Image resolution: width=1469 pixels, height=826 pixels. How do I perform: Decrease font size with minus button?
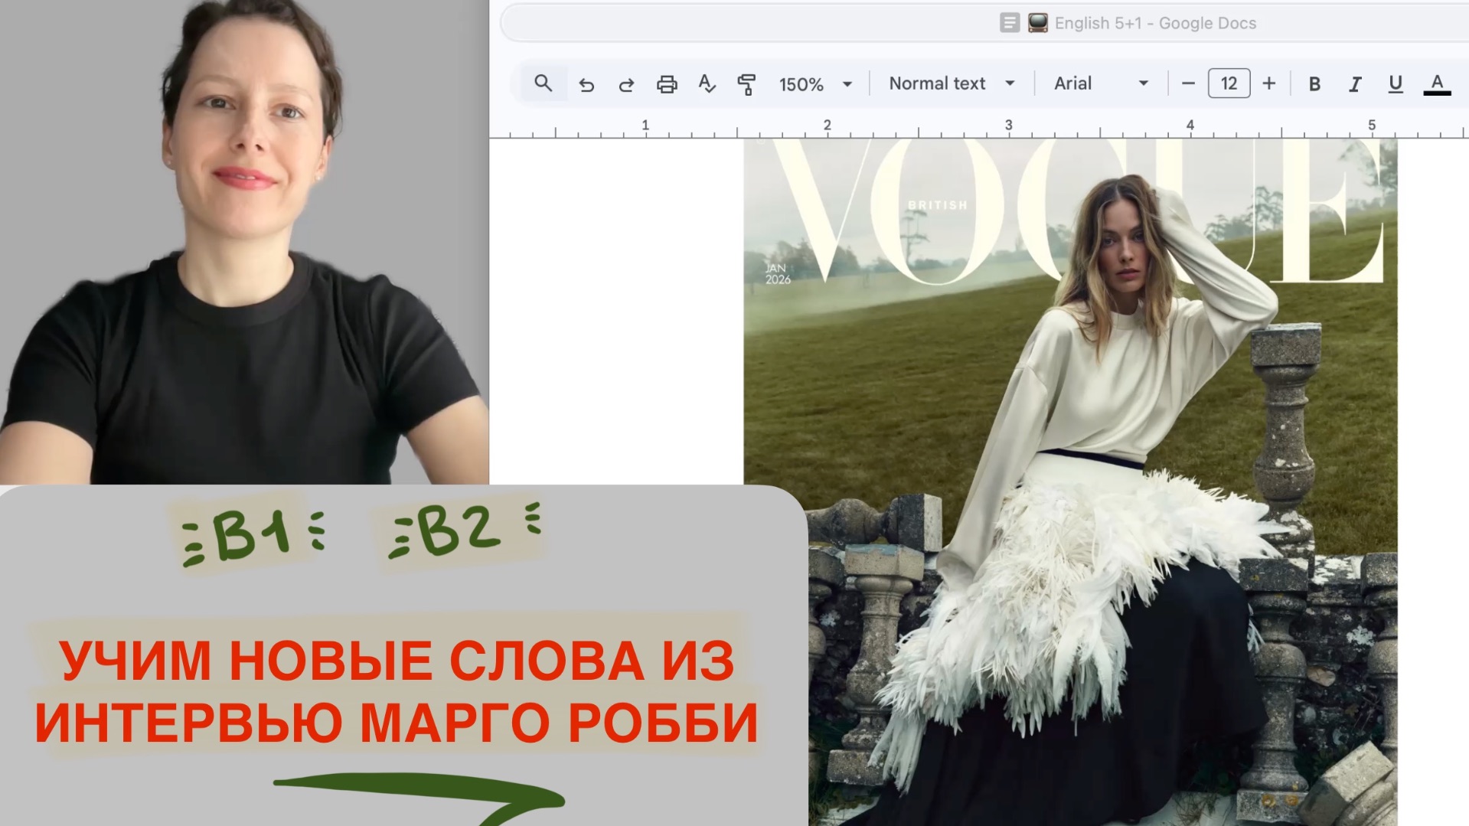coord(1188,83)
